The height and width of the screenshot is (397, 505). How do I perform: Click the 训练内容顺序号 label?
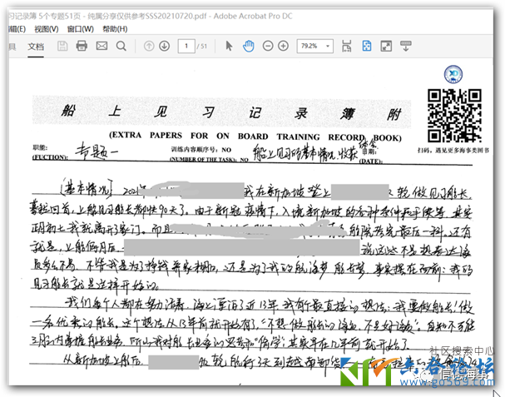(196, 150)
